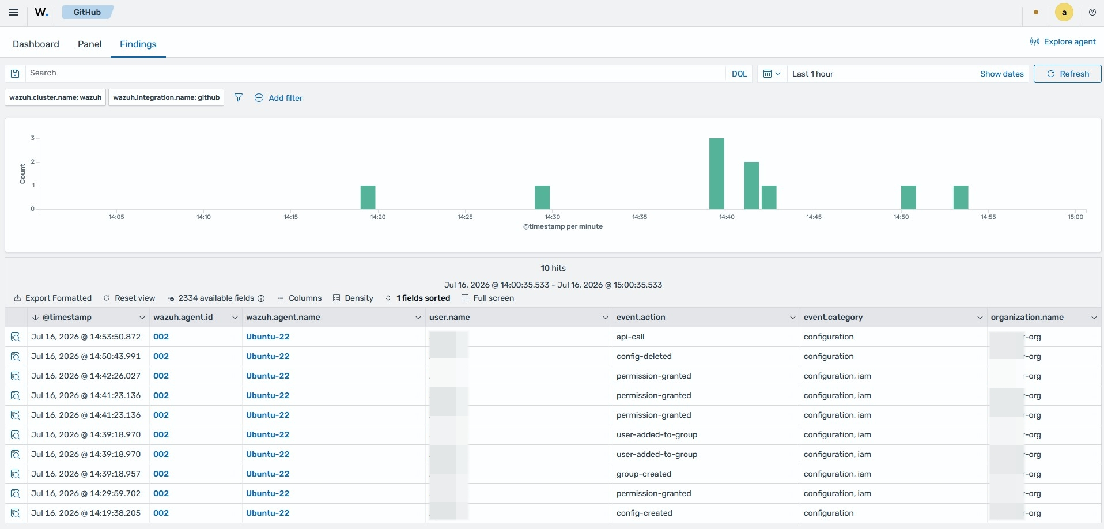Select the wazuh.cluster.name: wazuh filter pill
This screenshot has height=529, width=1104.
tap(55, 97)
